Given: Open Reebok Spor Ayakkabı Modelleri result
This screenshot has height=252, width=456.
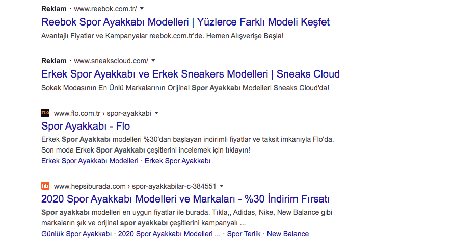Looking at the screenshot, I should [x=185, y=22].
